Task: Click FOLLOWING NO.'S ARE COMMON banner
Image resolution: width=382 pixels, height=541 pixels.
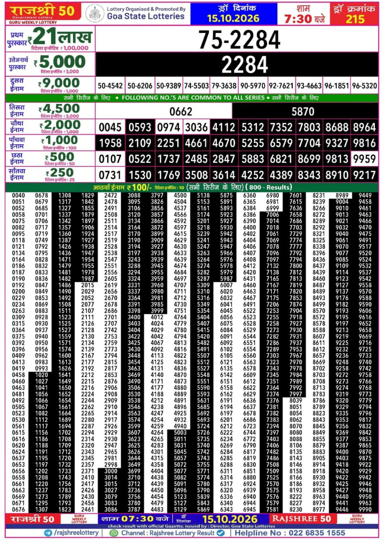Action: [193, 98]
